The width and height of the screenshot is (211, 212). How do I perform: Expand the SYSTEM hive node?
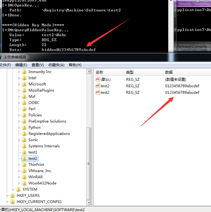click(13, 189)
